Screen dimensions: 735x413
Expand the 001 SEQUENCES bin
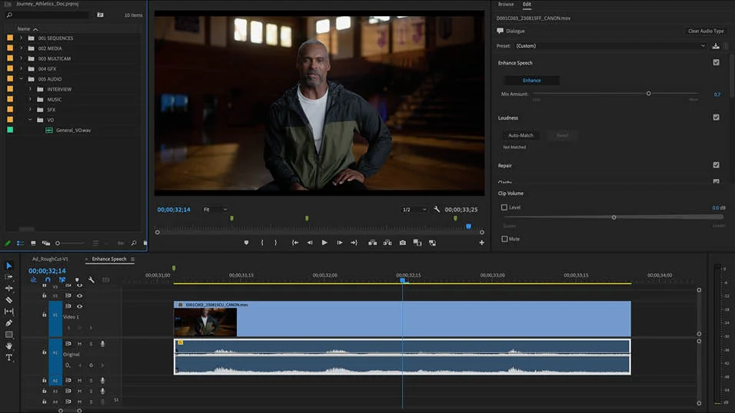pyautogui.click(x=21, y=38)
